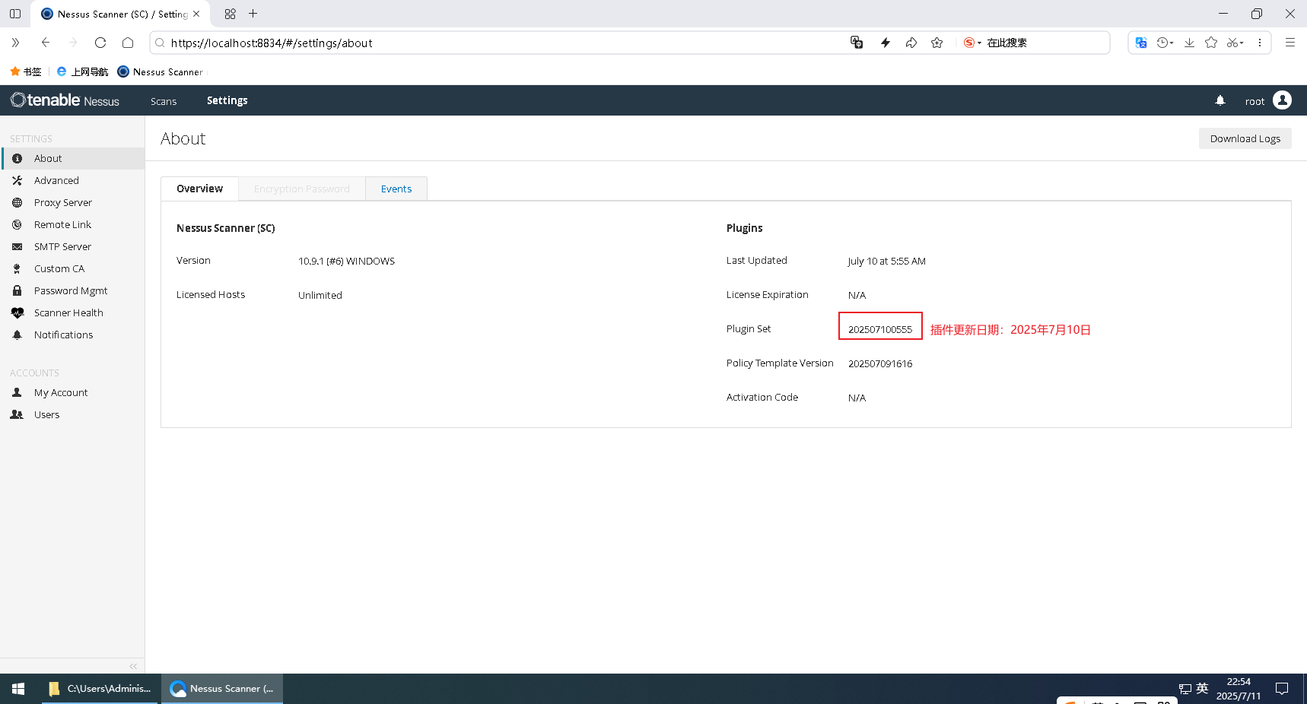The height and width of the screenshot is (704, 1307).
Task: Open the Users group icon
Action: point(17,414)
